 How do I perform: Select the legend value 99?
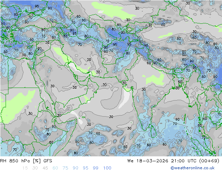pos(96,168)
